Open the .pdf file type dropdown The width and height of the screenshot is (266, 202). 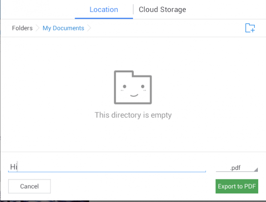click(237, 168)
